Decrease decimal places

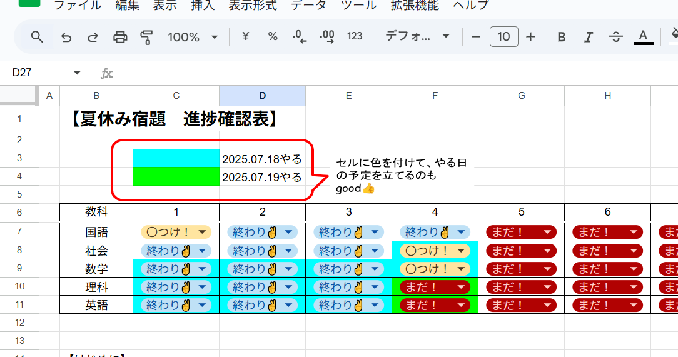click(299, 36)
